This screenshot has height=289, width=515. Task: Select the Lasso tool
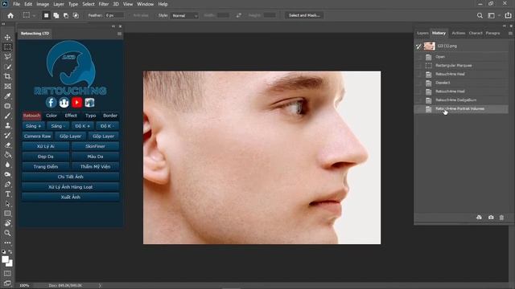[x=7, y=57]
